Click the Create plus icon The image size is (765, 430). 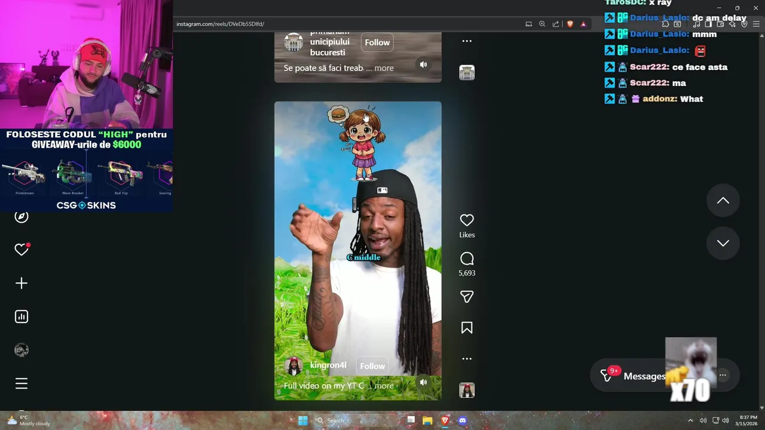(22, 283)
